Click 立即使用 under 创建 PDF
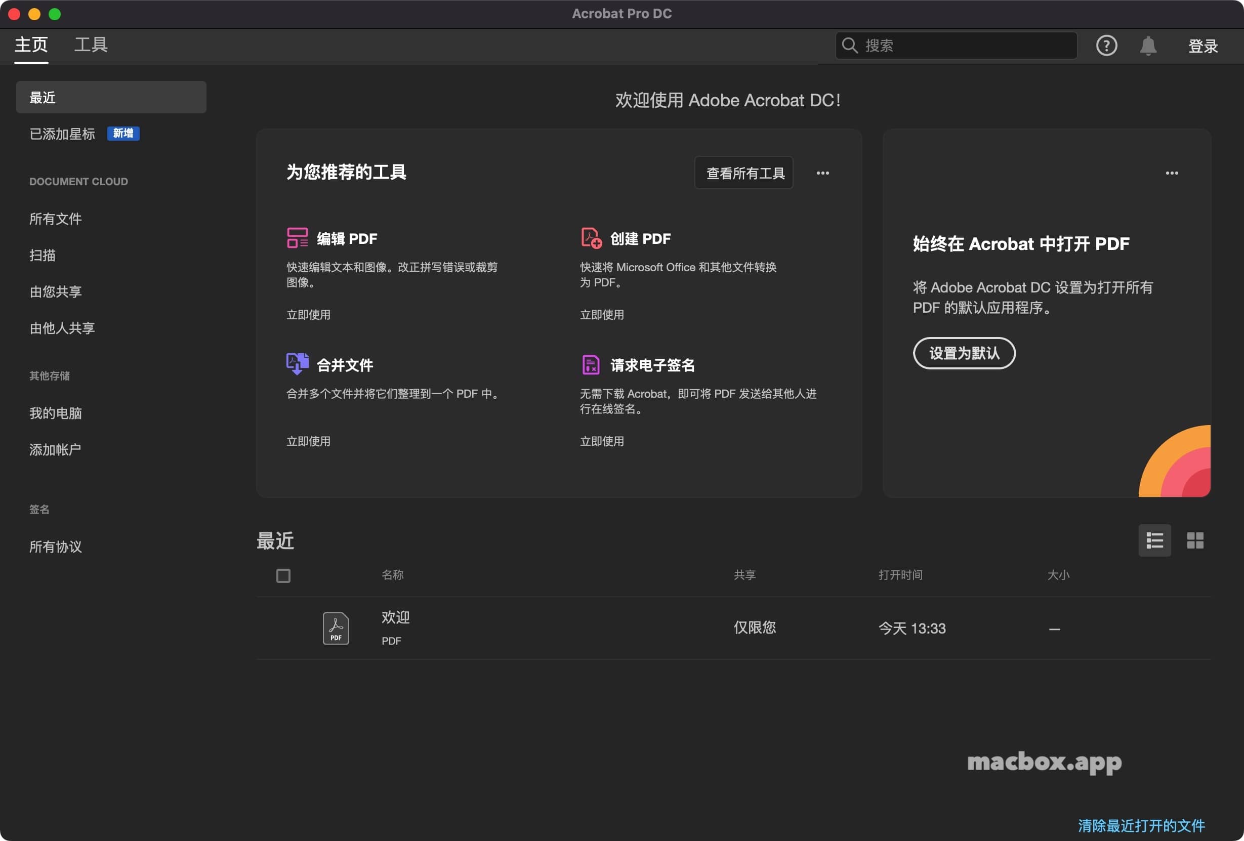 [x=602, y=315]
